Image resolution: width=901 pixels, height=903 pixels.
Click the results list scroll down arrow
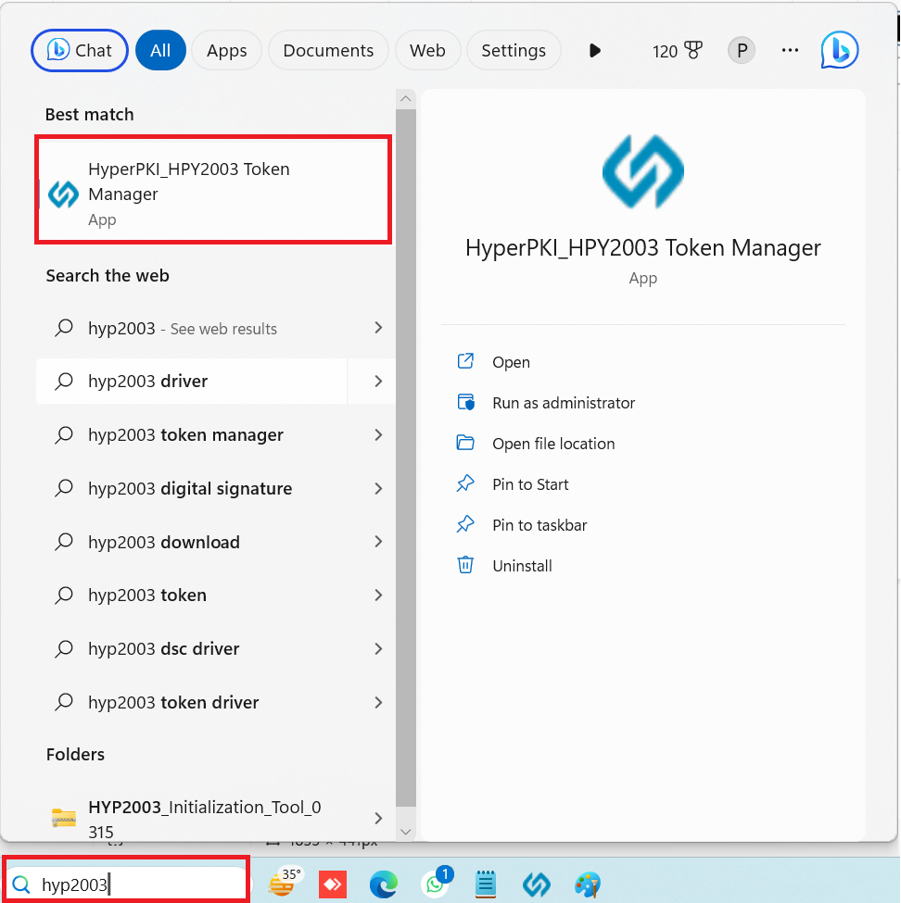coord(406,832)
